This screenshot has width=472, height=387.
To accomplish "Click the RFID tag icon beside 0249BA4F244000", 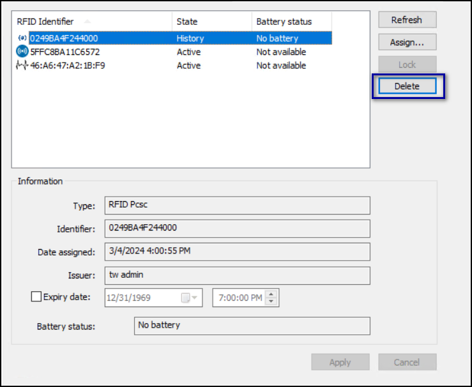I will (22, 38).
